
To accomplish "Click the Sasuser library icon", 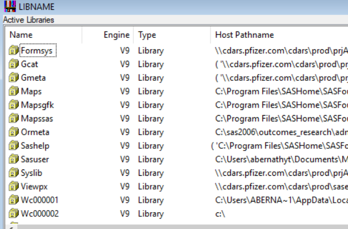I will (14, 159).
